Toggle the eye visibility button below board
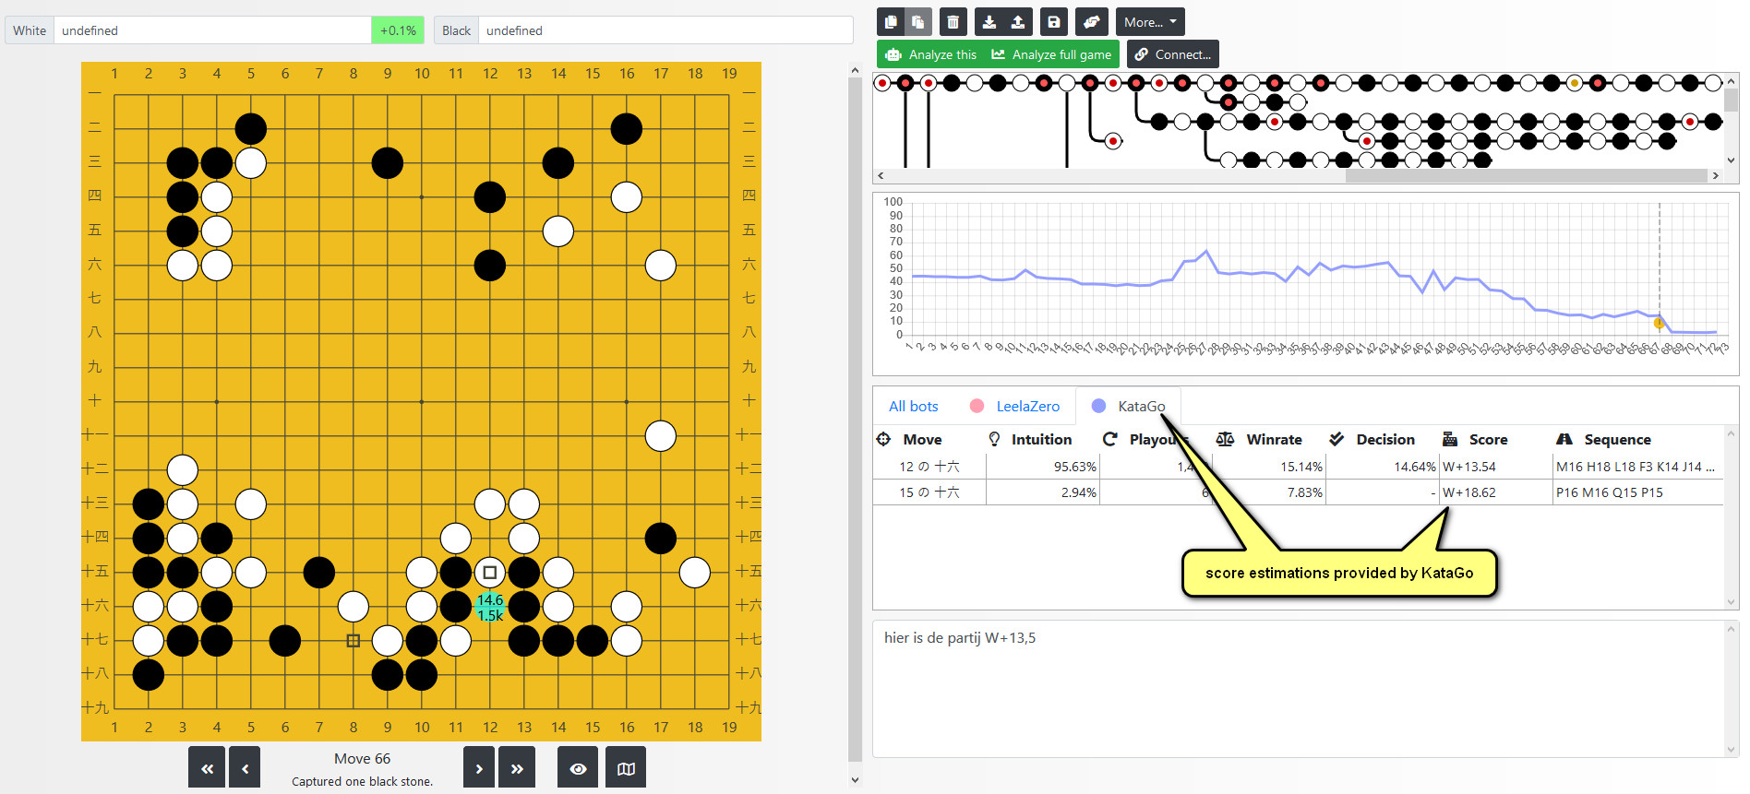This screenshot has height=794, width=1750. pyautogui.click(x=578, y=768)
